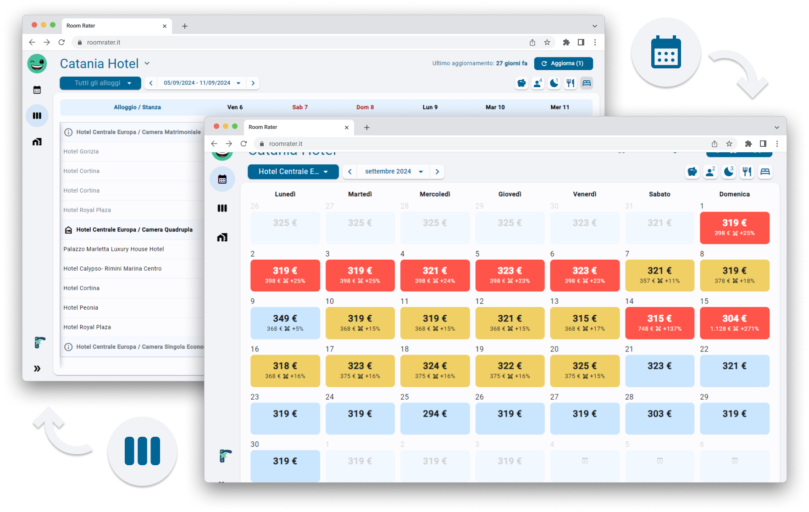This screenshot has height=512, width=809.
Task: Select Hotel Gorizia row
Action: [133, 151]
